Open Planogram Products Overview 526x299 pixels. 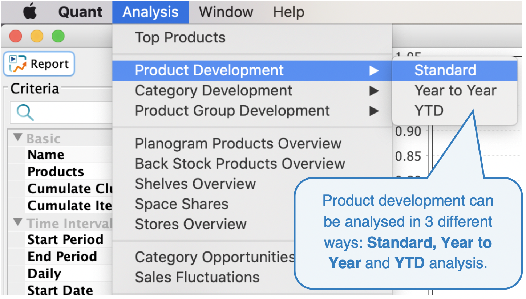(238, 144)
